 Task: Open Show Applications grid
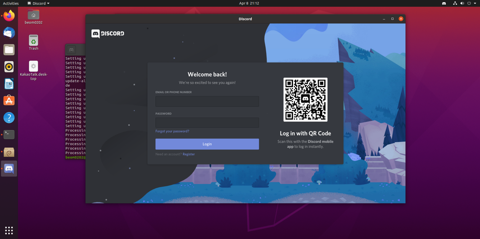9,230
